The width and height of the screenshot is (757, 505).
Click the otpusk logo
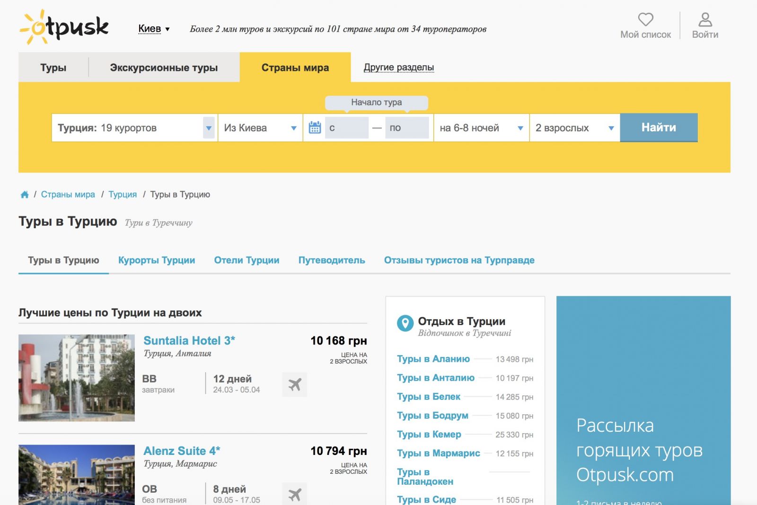(x=64, y=27)
